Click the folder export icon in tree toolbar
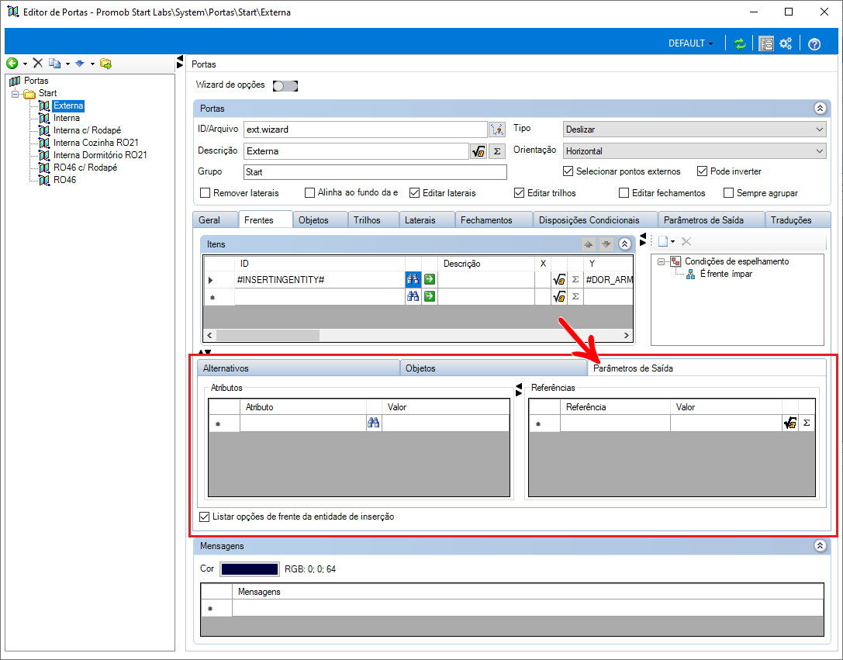The image size is (843, 660). pyautogui.click(x=106, y=64)
